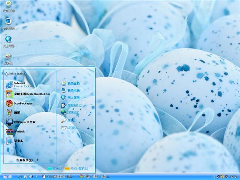Switch to the 桌酷主题 taskbar window button

(x=58, y=177)
